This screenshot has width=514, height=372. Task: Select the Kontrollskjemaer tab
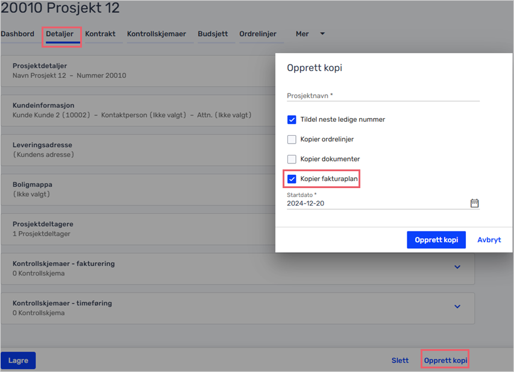pos(156,34)
